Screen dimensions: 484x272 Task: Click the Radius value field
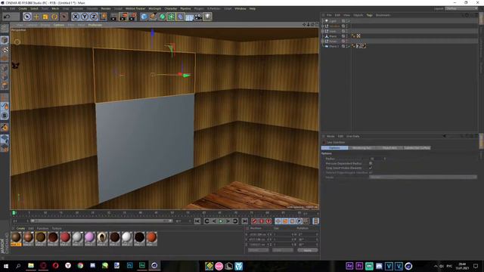click(377, 159)
